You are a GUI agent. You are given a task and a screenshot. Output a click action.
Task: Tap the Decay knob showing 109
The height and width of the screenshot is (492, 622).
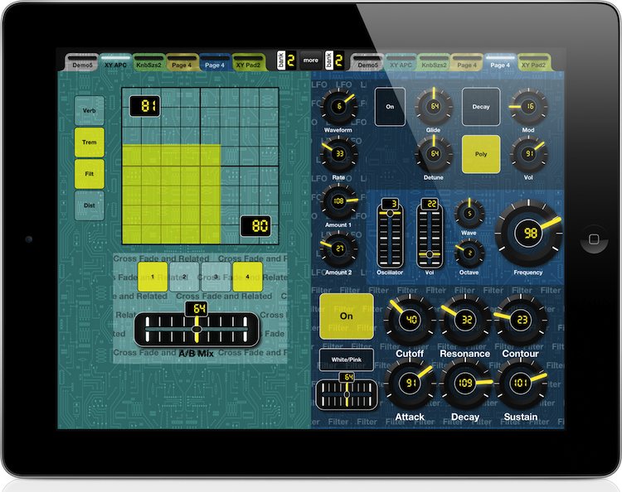point(465,383)
